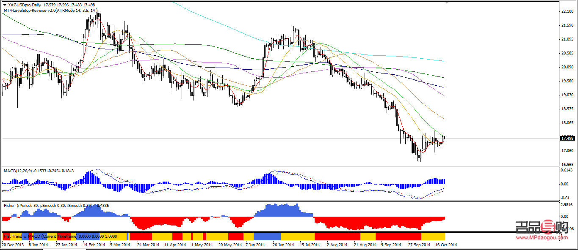Click the 16.565 price scale label

coord(567,164)
